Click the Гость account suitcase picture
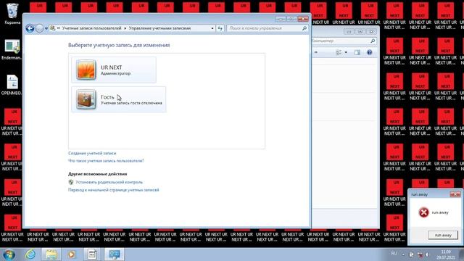464x261 pixels. tap(86, 99)
